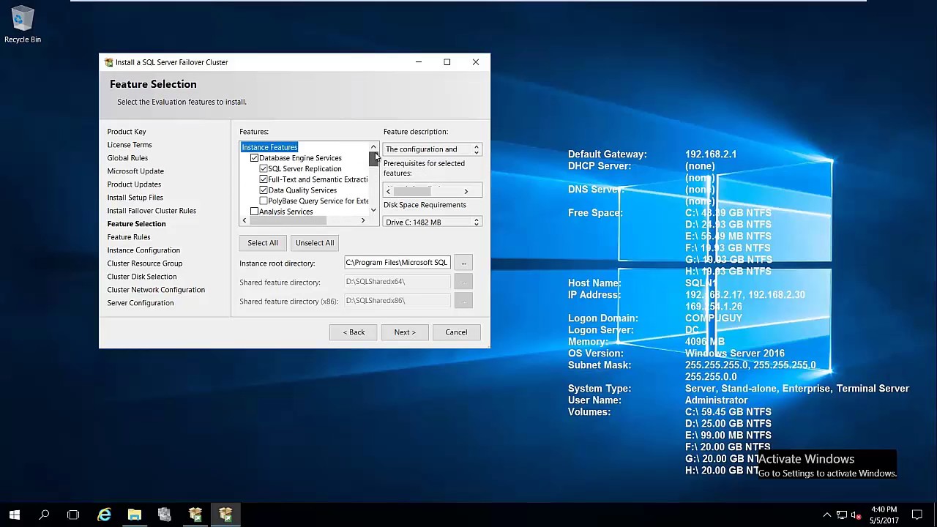This screenshot has height=527, width=937.
Task: Go to Global Rules step
Action: [x=127, y=158]
